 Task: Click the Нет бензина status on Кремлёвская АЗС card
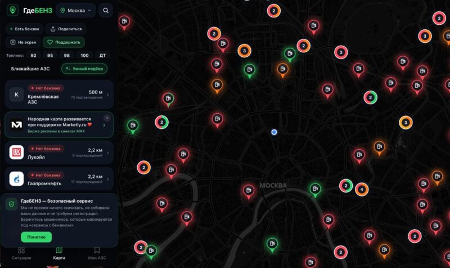(46, 88)
